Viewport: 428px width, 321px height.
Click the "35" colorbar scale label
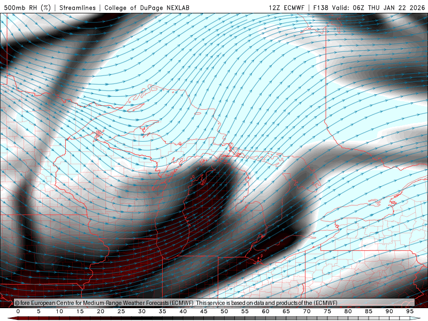163,311
